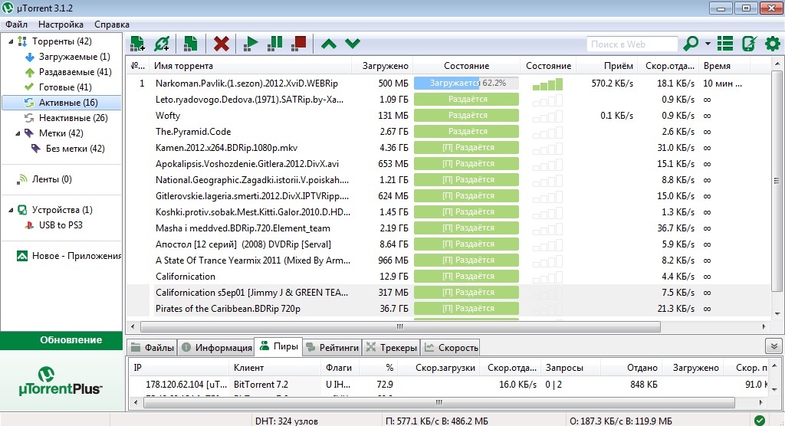Click the remote access icon in the toolbar
This screenshot has width=785, height=426.
(x=749, y=44)
